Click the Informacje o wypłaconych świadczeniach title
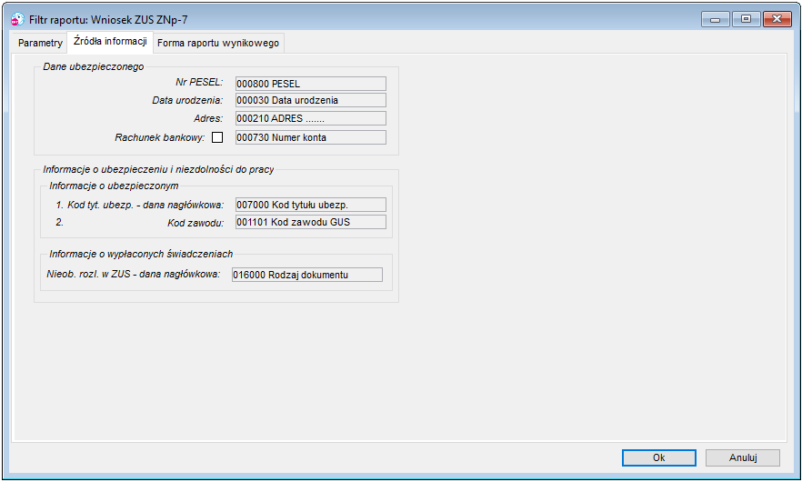The height and width of the screenshot is (482, 802). click(x=141, y=254)
